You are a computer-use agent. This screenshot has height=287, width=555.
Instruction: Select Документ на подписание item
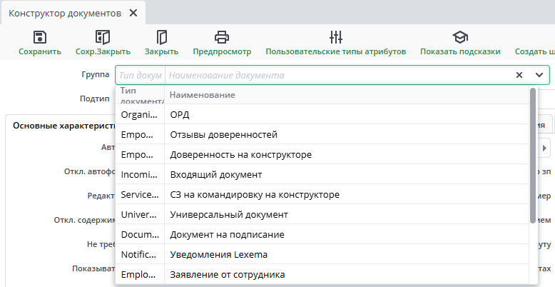point(227,234)
